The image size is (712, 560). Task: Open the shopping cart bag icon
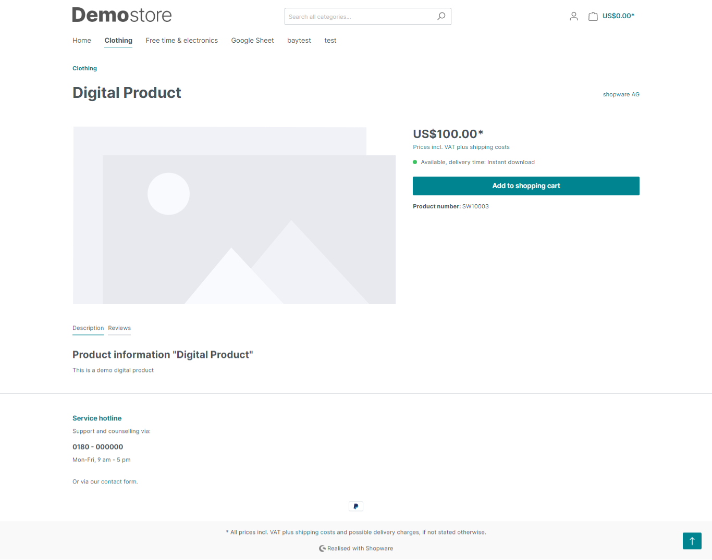593,16
